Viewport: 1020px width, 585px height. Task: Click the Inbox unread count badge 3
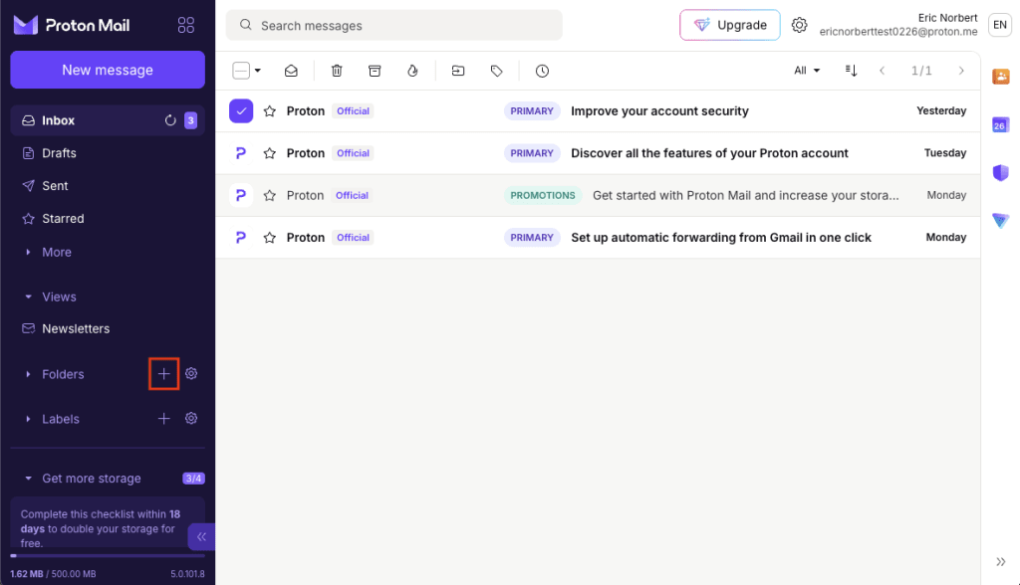coord(190,120)
